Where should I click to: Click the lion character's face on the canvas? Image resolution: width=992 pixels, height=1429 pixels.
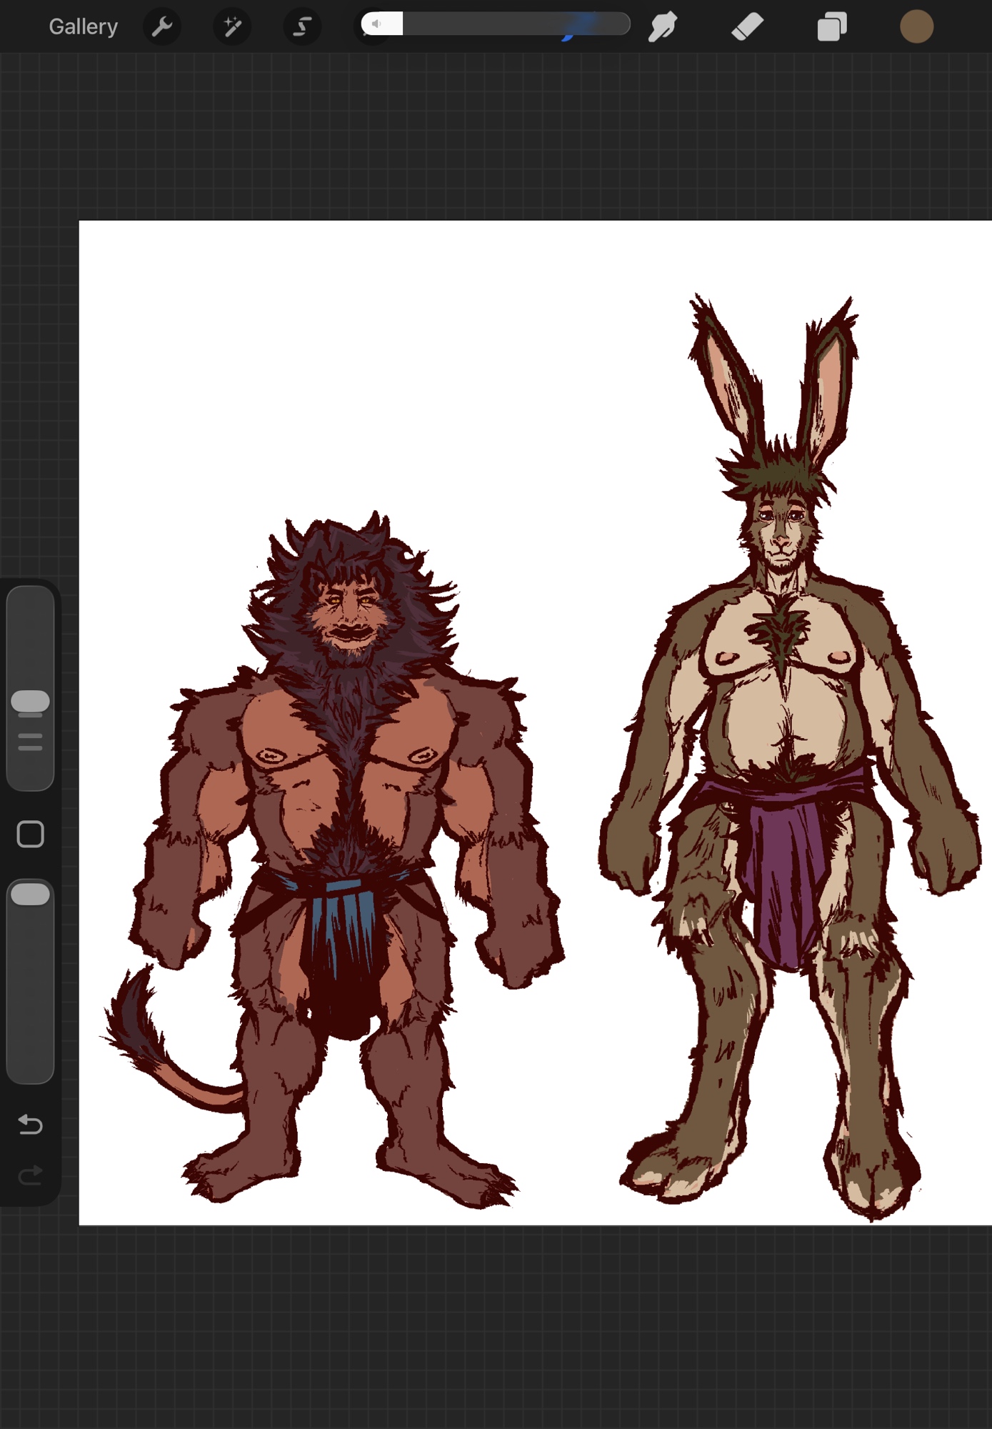click(x=348, y=613)
